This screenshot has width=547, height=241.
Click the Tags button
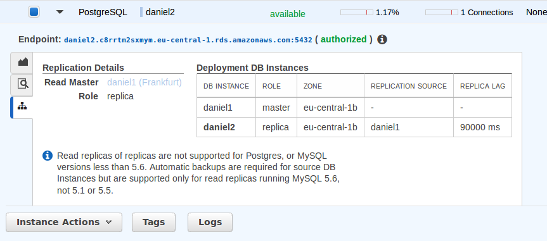click(153, 222)
